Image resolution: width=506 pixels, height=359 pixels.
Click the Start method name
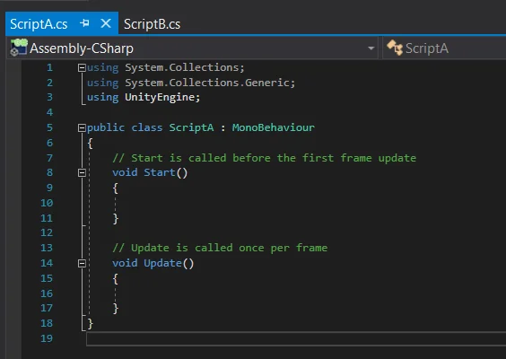pos(160,172)
